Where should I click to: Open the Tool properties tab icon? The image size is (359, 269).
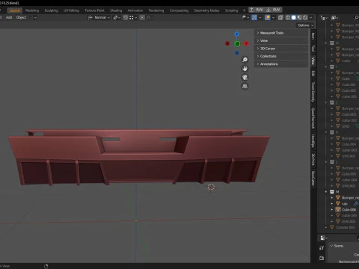(x=322, y=248)
